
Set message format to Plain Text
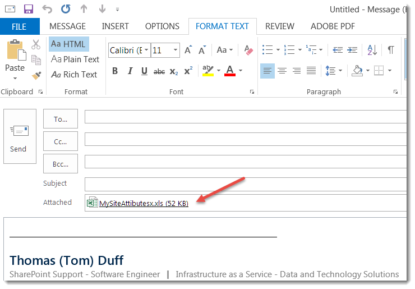(x=75, y=59)
